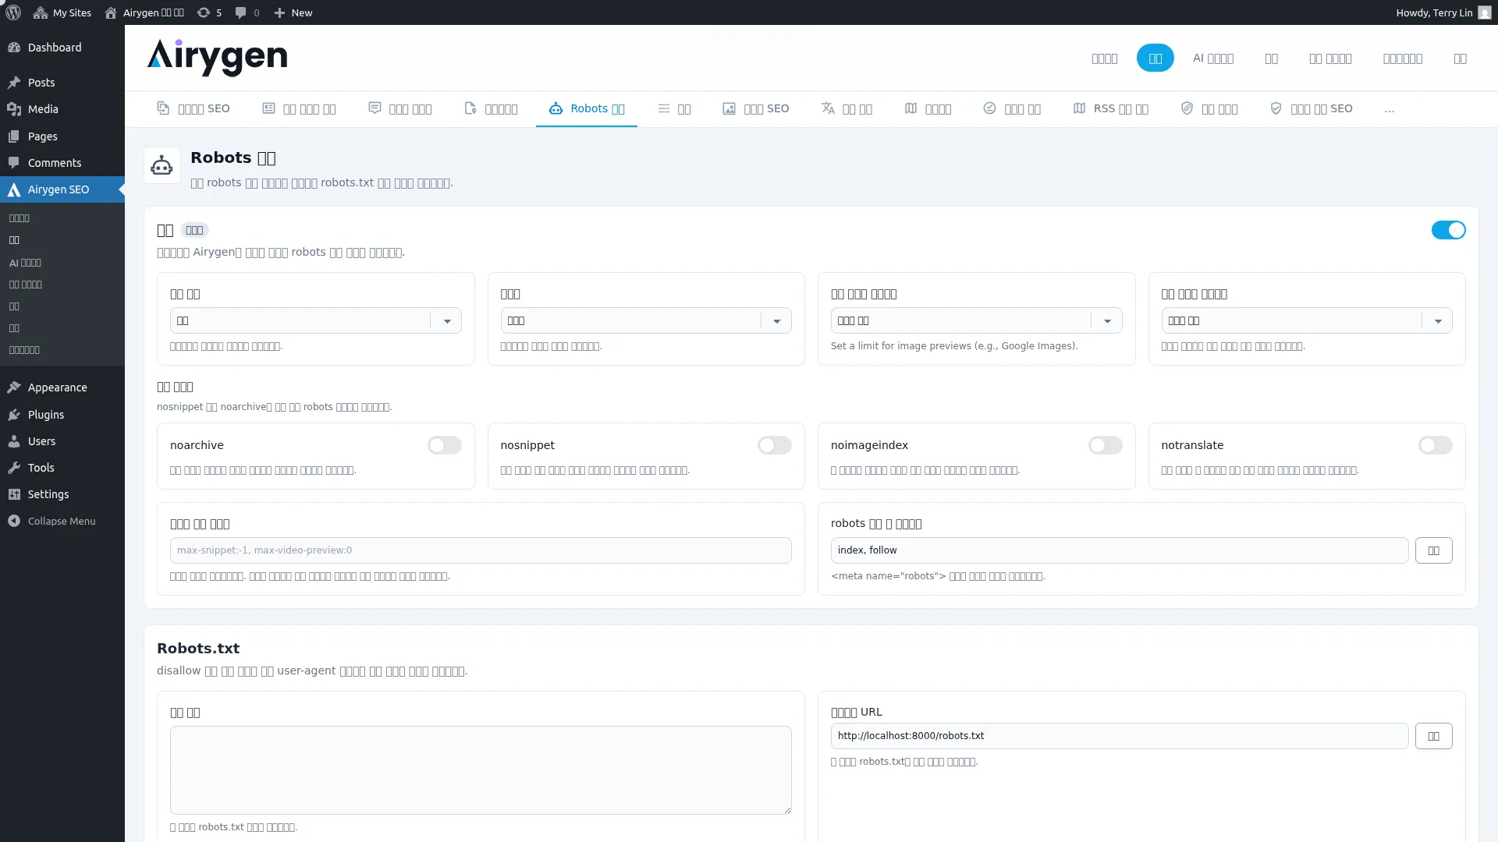Click the localhost robots.txt URL field
1498x842 pixels.
tap(1120, 736)
